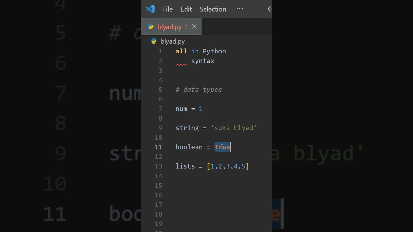This screenshot has height=232, width=413.
Task: Expand the menu bar overflow ellipsis
Action: point(240,9)
